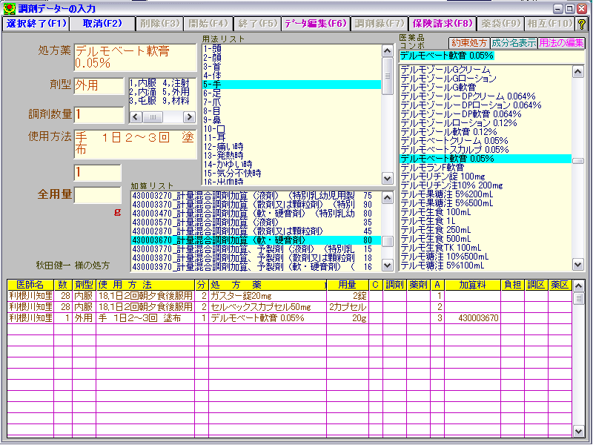
Task: Click 430003670 加算料 cell in table
Action: coord(472,318)
